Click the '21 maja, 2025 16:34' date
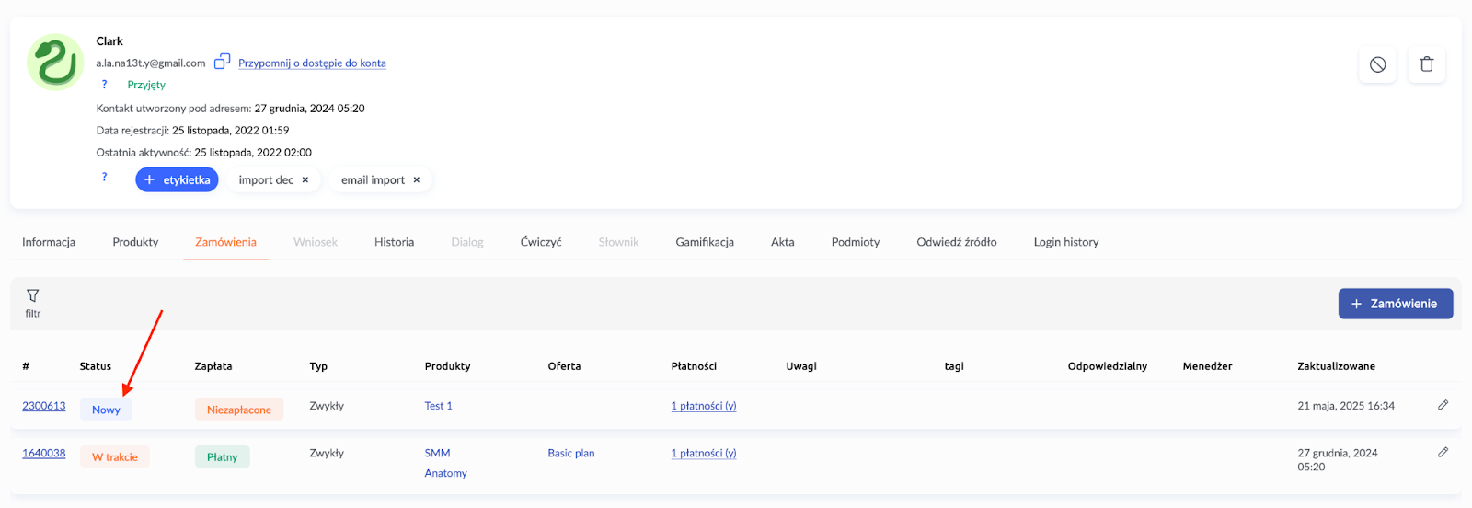Screen dimensions: 1472x508 (x=1346, y=406)
